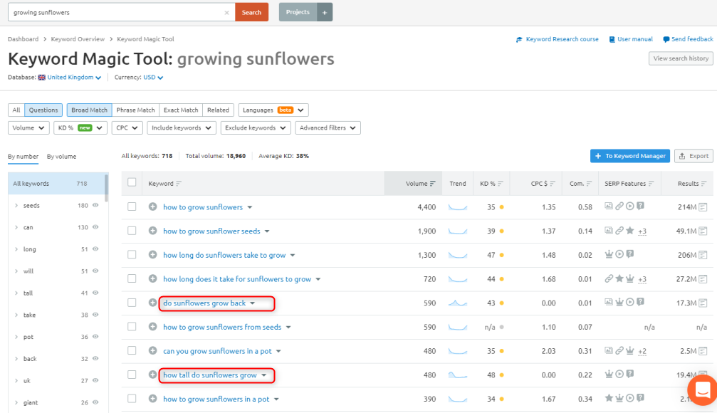Expand the 'tall' keyword group
Screen dimensions: 717x413
pyautogui.click(x=16, y=293)
